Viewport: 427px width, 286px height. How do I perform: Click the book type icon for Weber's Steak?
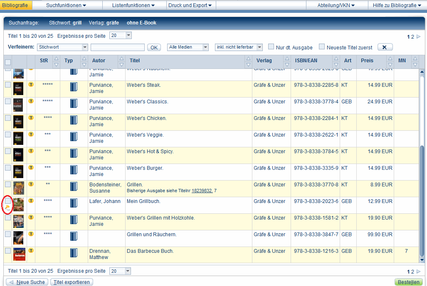(x=74, y=87)
